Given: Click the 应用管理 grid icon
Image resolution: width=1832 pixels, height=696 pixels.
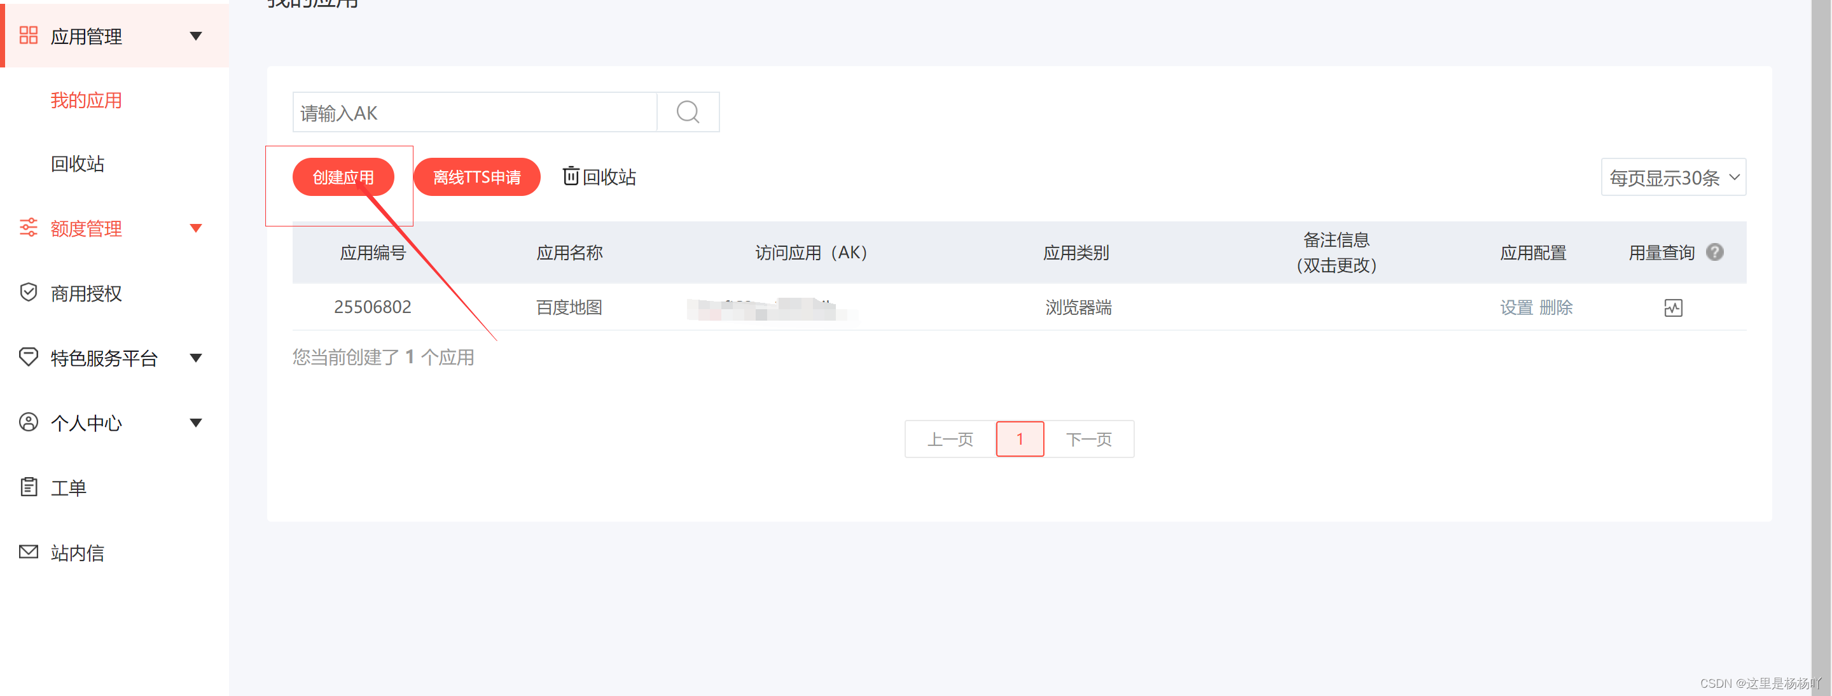Looking at the screenshot, I should [29, 36].
